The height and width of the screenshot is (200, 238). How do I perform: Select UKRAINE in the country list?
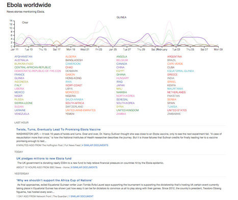pyautogui.click(x=20, y=110)
